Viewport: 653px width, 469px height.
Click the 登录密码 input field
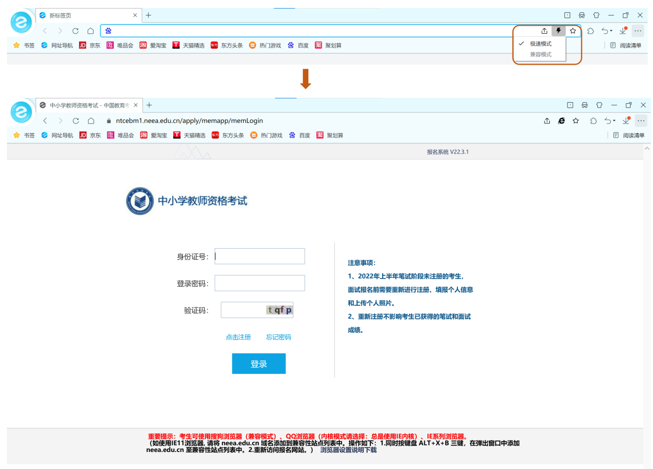click(x=260, y=283)
